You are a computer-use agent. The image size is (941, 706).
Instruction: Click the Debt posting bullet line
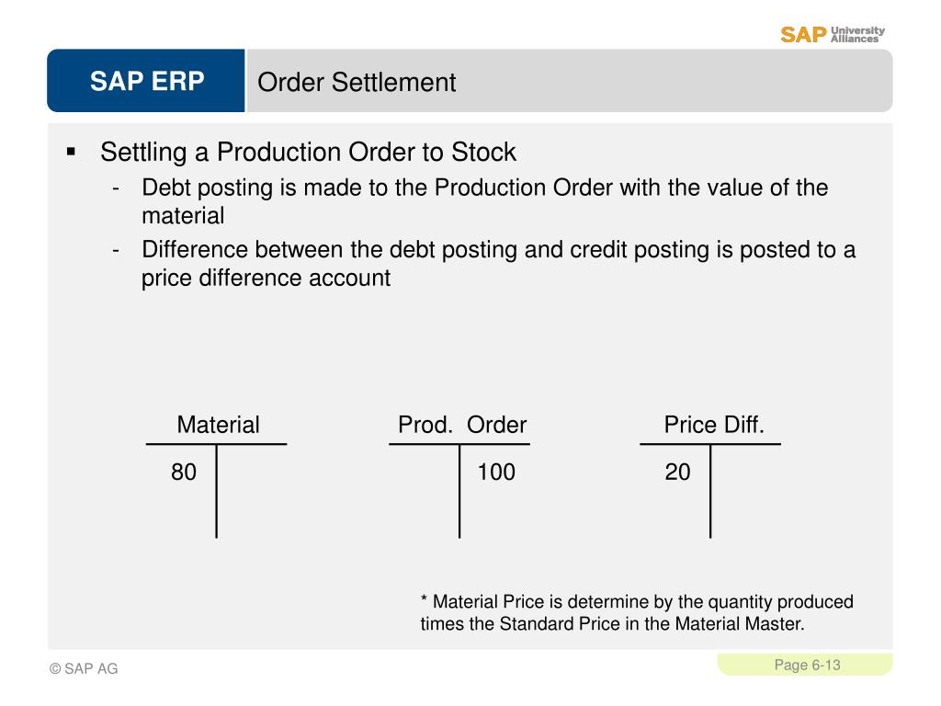[x=485, y=201]
